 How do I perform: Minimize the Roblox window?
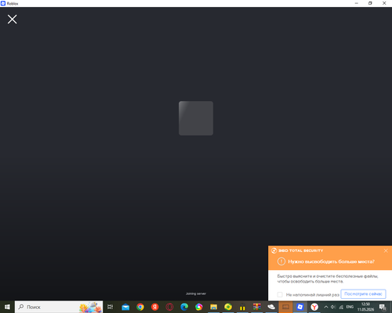tap(357, 3)
